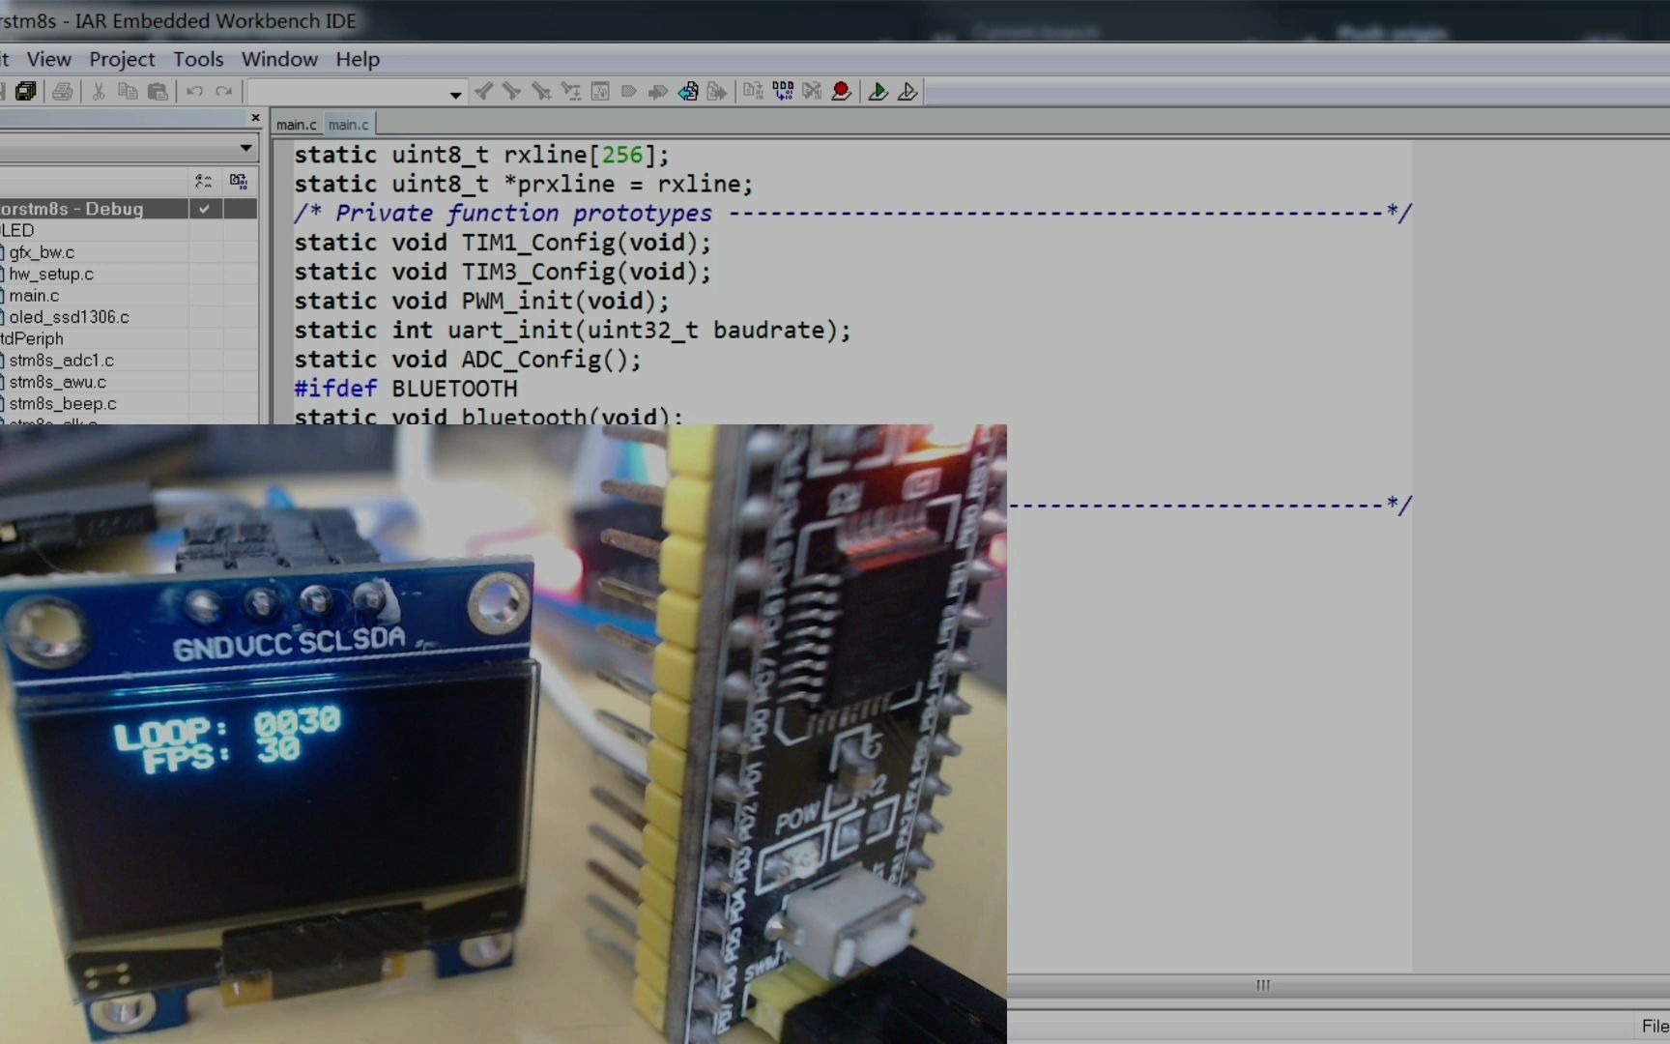Select gfx_bw.c in the workspace tree
Image resolution: width=1670 pixels, height=1044 pixels.
pyautogui.click(x=42, y=252)
